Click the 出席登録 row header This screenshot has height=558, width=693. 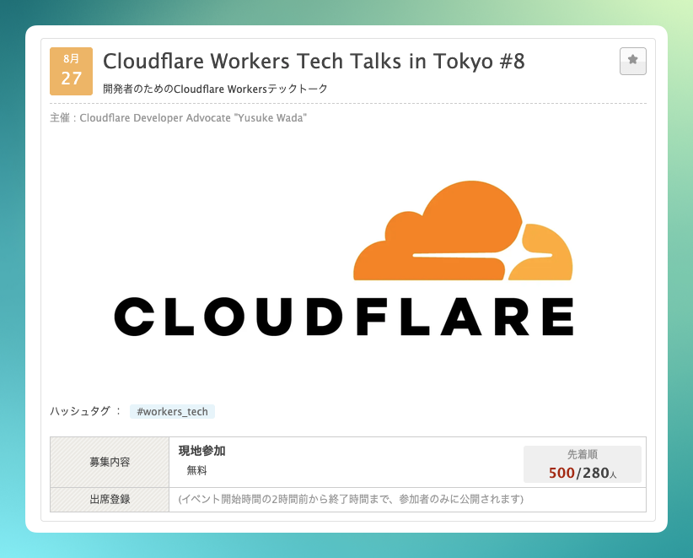(110, 500)
